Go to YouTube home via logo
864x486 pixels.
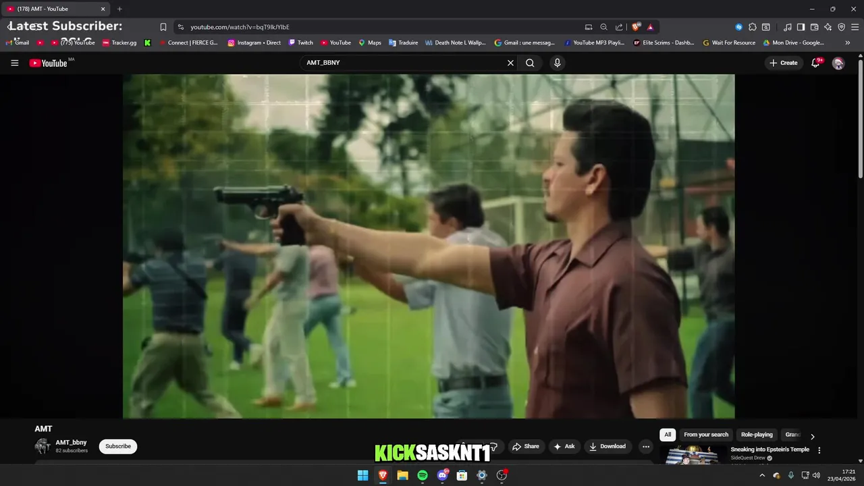point(48,63)
